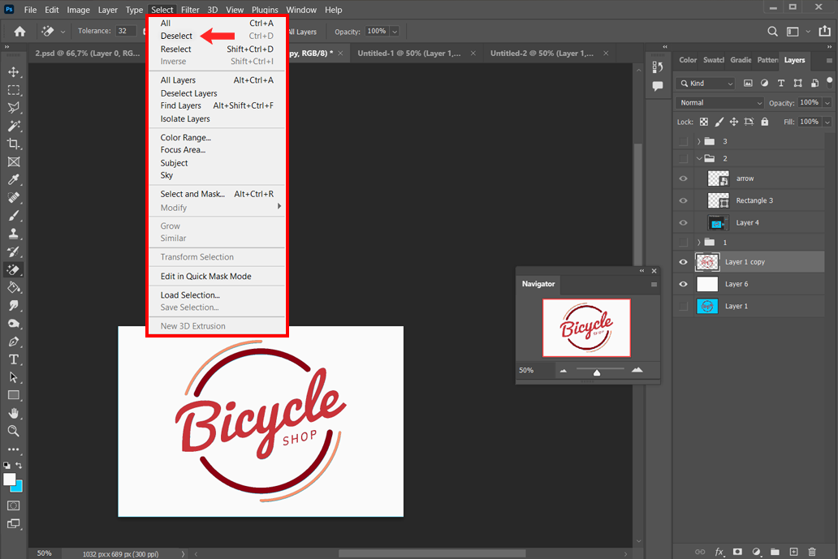This screenshot has height=559, width=838.
Task: Switch to the Swatches panel tab
Action: coord(714,60)
